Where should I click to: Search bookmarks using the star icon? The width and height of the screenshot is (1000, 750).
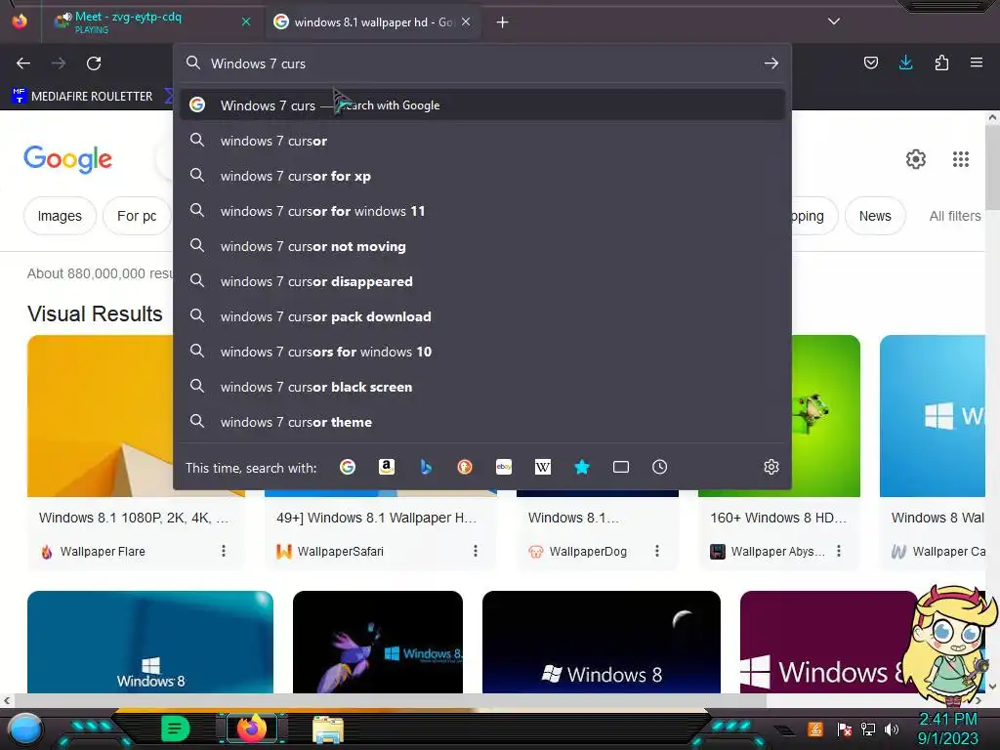coord(582,468)
